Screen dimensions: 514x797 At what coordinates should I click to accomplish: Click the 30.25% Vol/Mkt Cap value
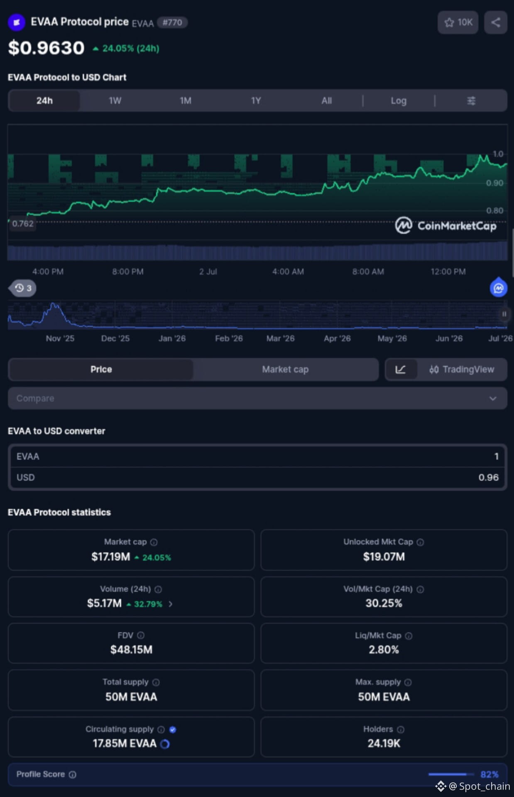[384, 604]
